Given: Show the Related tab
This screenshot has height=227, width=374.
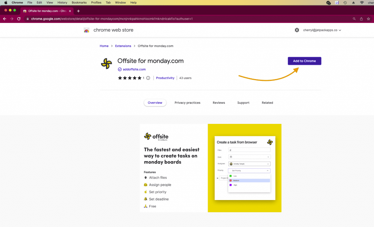Looking at the screenshot, I should pos(267,103).
